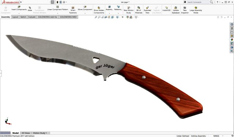Screen dimensions: 234x137
Task: Open Assembly Features tool
Action: pyautogui.click(x=109, y=8)
